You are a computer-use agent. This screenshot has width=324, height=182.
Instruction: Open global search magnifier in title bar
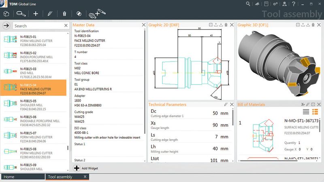click(248, 4)
